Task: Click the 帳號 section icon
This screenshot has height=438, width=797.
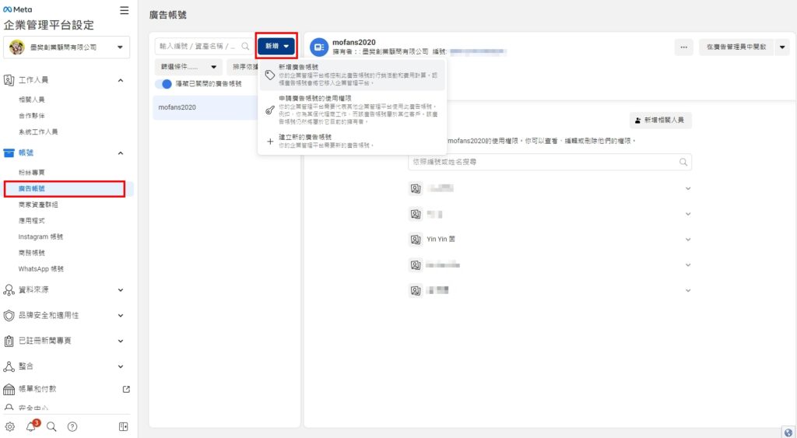Action: click(x=9, y=153)
